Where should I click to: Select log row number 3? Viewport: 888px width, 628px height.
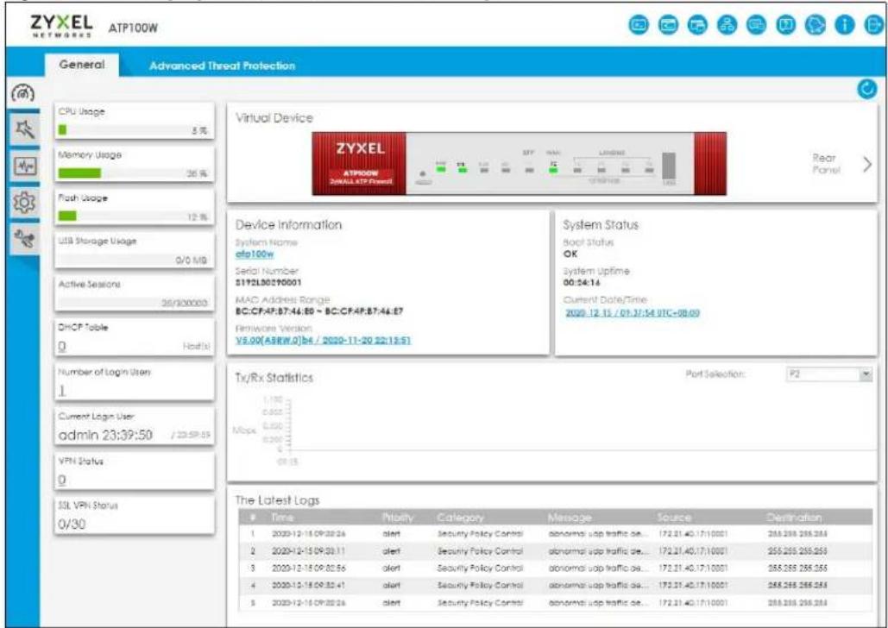555,568
